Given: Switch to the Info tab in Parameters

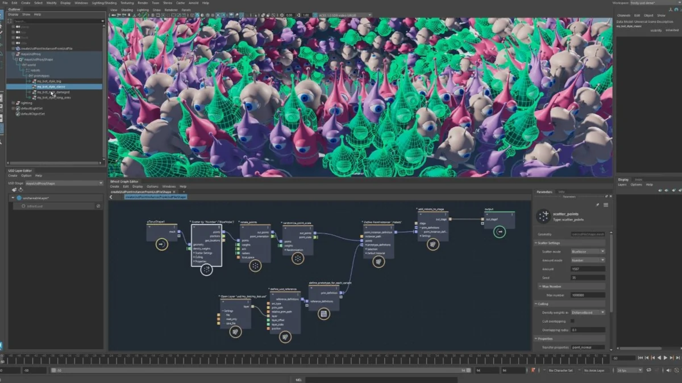Looking at the screenshot, I should 562,192.
